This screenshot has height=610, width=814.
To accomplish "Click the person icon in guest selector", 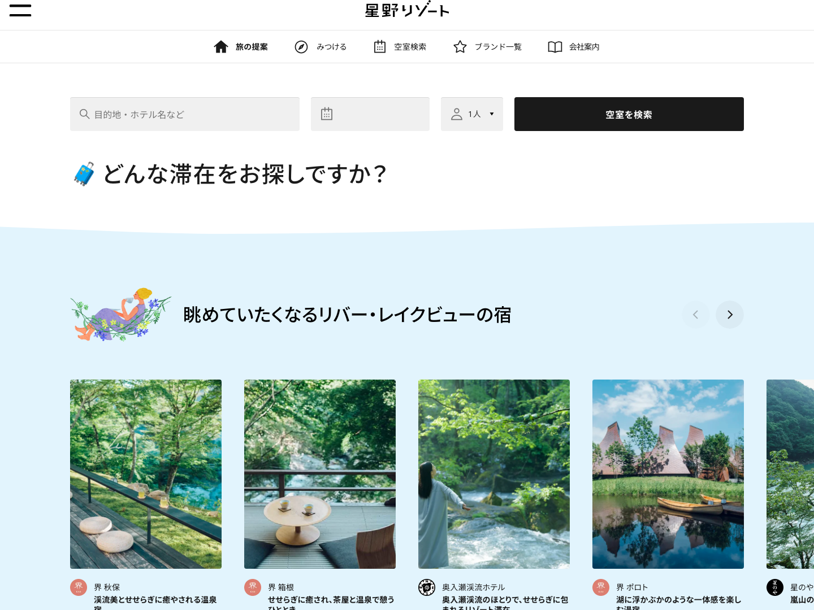I will 457,114.
